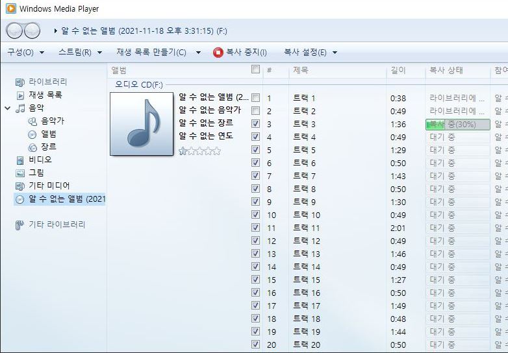Click the 2:01 length of track 11
The width and height of the screenshot is (508, 353).
point(398,228)
